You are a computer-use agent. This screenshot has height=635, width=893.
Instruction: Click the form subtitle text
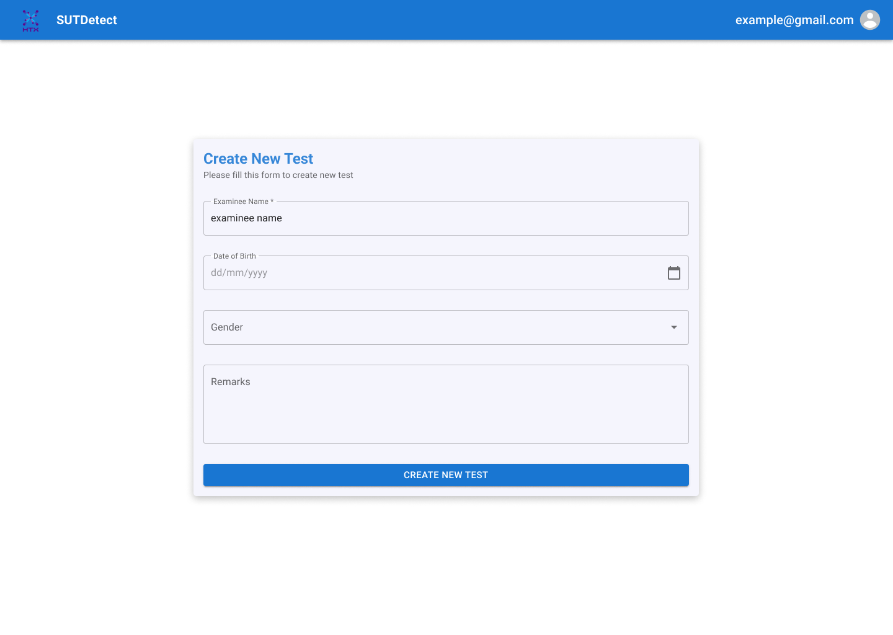(278, 175)
